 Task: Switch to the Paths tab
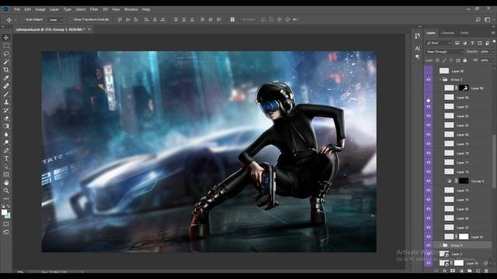tap(464, 33)
